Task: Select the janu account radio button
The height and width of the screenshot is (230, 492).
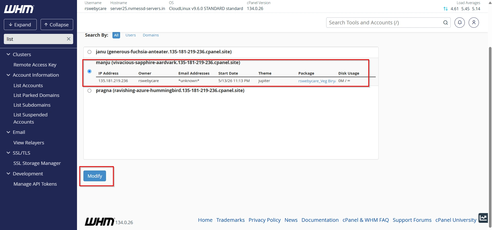Action: point(89,52)
